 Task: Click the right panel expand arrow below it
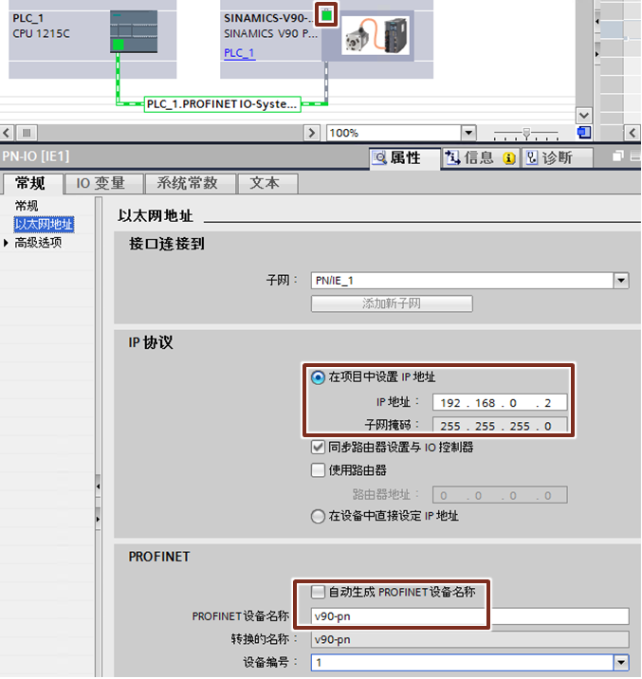597,54
